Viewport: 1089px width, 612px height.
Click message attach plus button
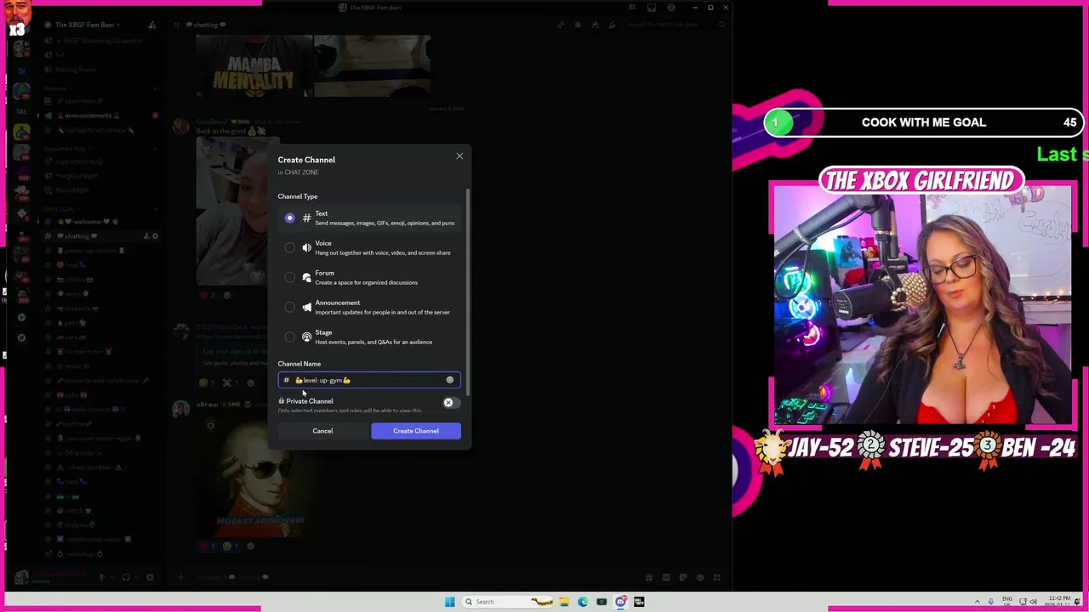[x=180, y=578]
